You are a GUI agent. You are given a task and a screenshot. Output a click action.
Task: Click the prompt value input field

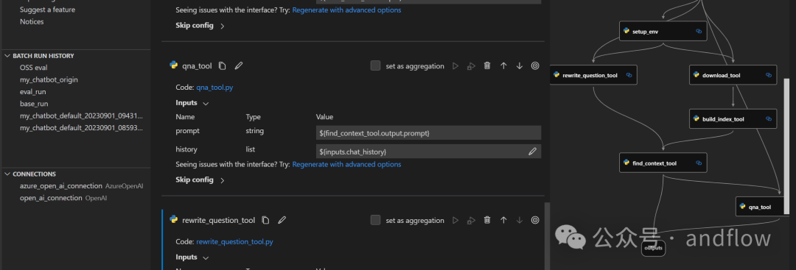point(428,132)
